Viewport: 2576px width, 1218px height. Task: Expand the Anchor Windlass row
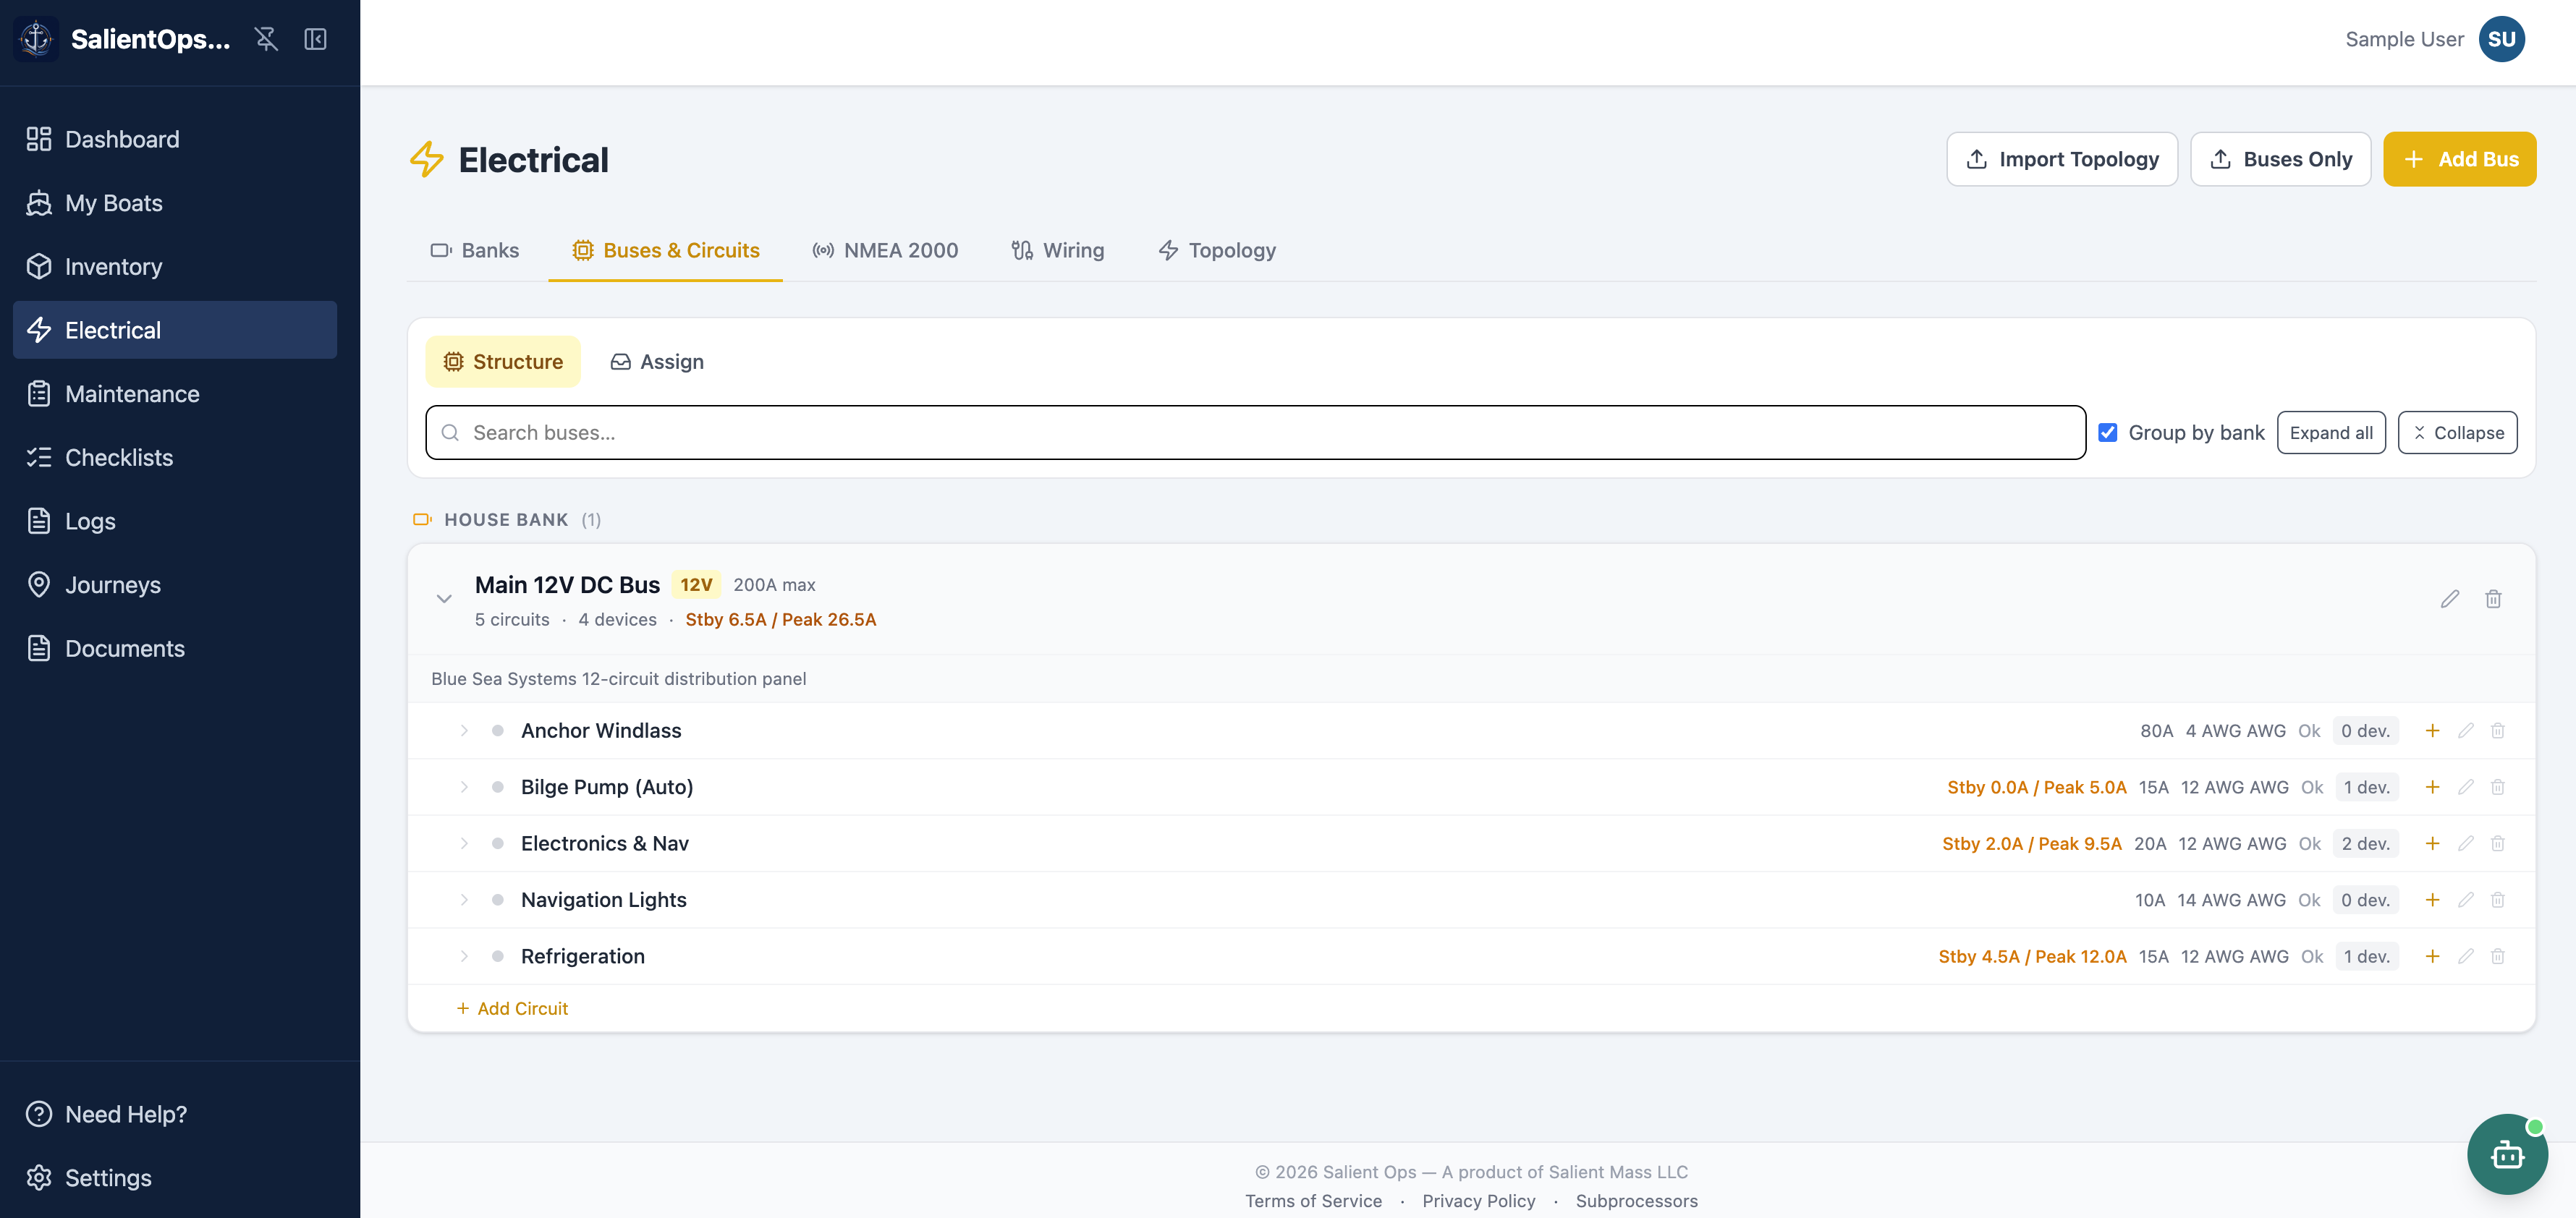pos(464,731)
